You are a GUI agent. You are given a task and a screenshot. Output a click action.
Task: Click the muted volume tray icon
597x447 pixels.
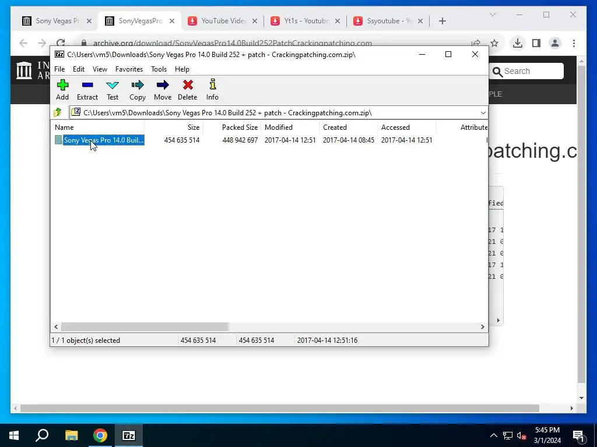coord(521,435)
